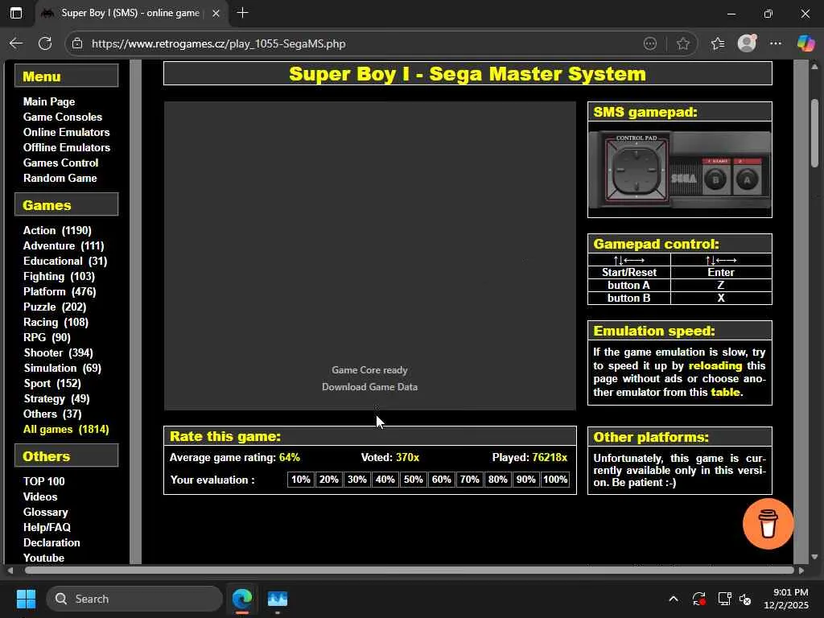This screenshot has width=824, height=618.
Task: Browse RPG (90) games
Action: [x=47, y=337]
